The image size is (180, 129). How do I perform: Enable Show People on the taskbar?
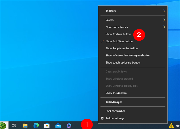tap(133, 48)
